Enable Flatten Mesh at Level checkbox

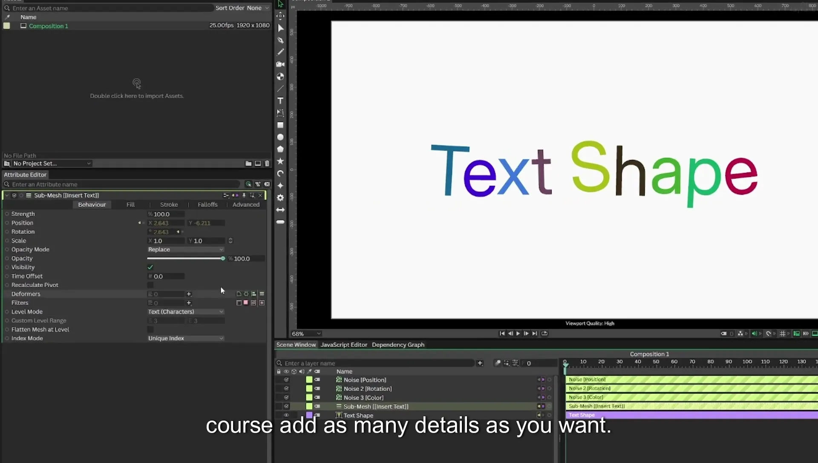pyautogui.click(x=150, y=329)
